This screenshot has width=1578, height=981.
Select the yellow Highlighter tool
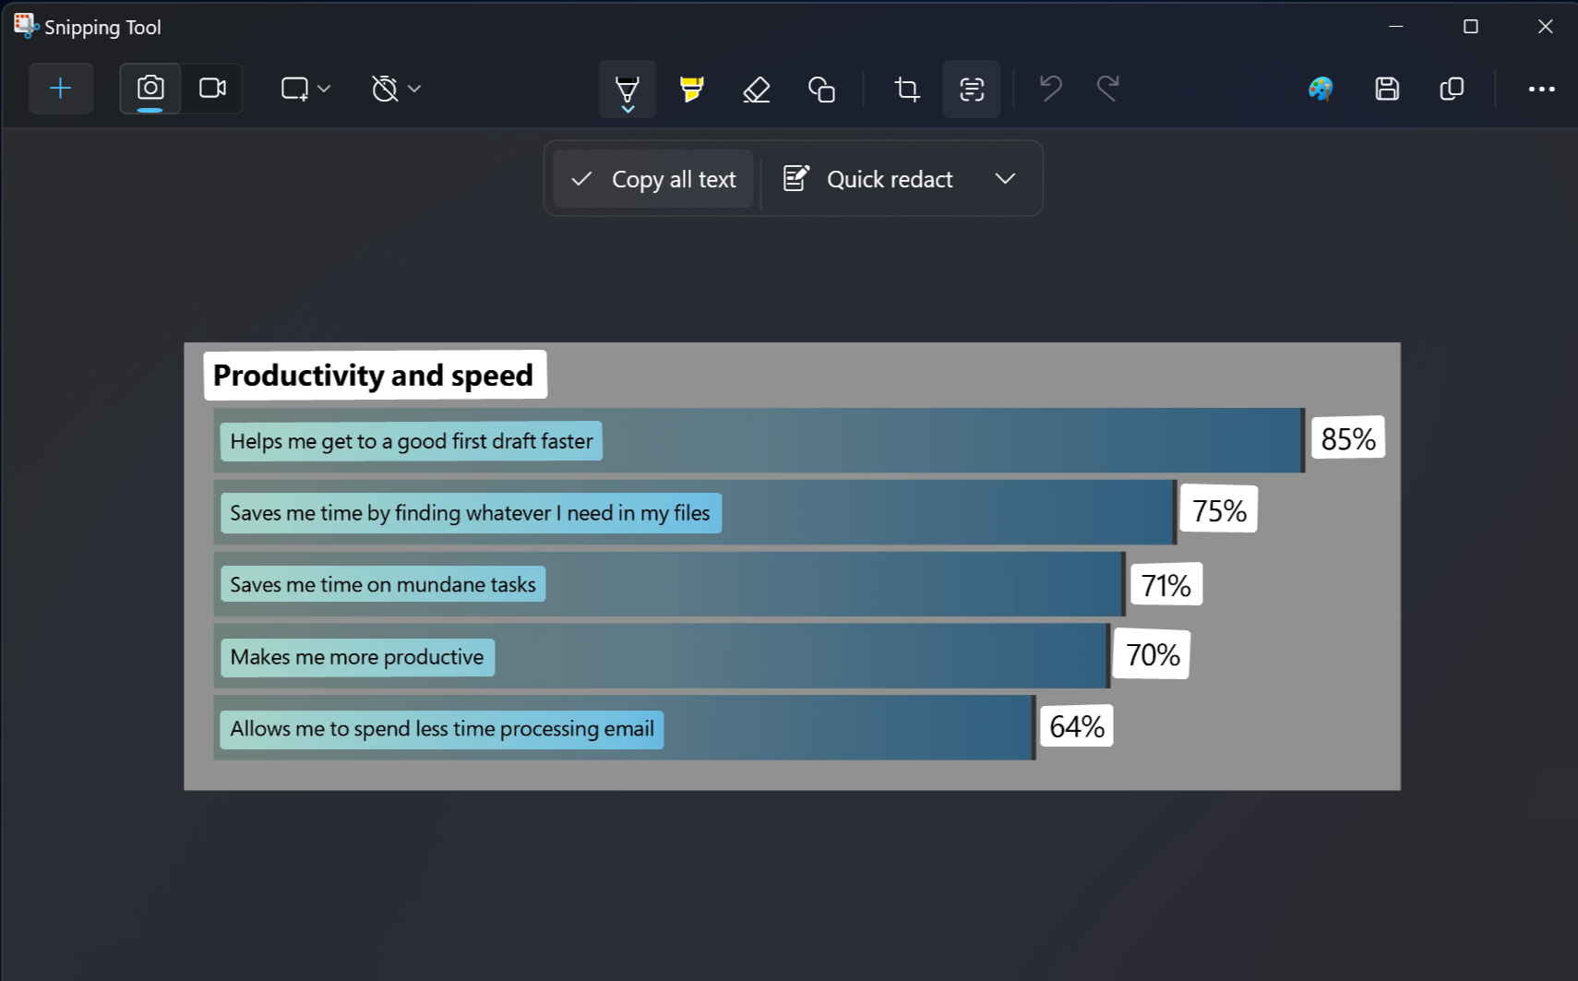pyautogui.click(x=692, y=89)
